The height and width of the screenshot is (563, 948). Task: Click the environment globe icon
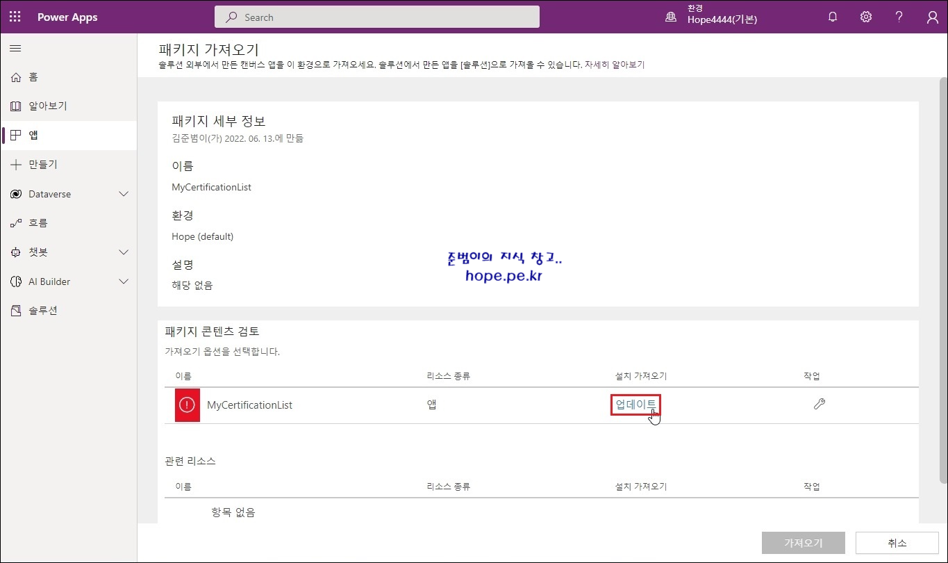(671, 17)
